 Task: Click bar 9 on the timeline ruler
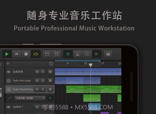coord(68,63)
